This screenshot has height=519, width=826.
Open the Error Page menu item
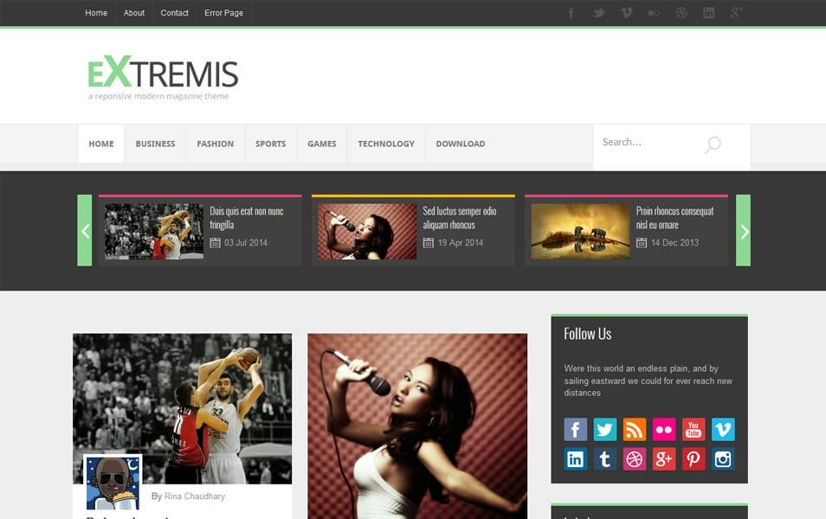[x=223, y=12]
